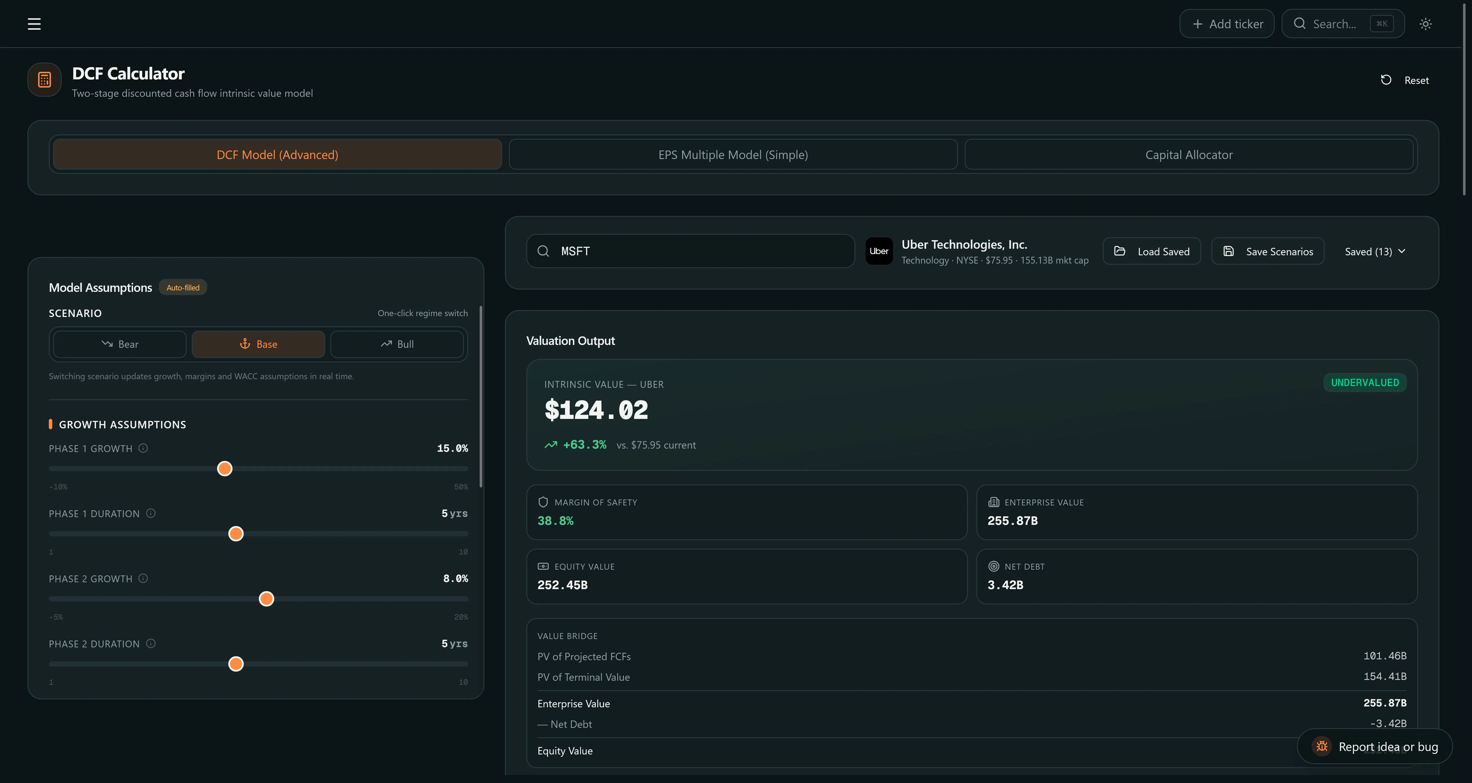1472x783 pixels.
Task: Click the GROWTH ASSUMPTIONS section heading
Action: point(123,425)
